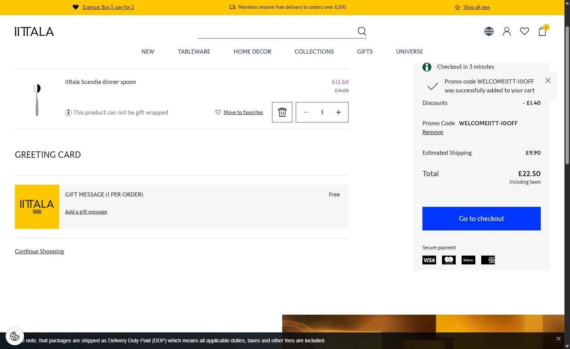
Task: Increase spoon quantity with plus button
Action: [x=338, y=112]
